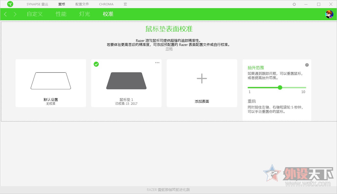Click the back navigation arrow

[5, 14]
